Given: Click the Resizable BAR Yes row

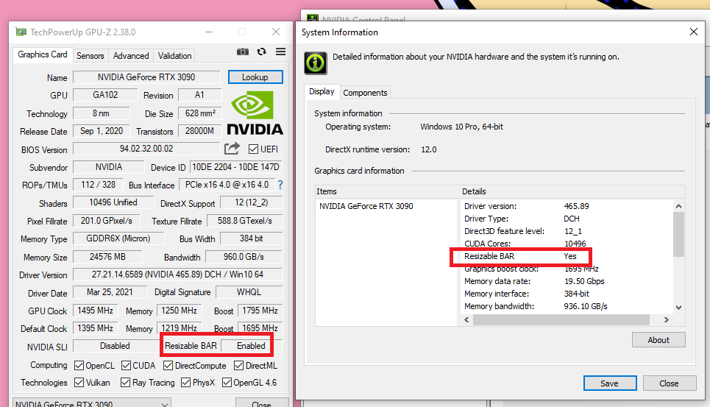Looking at the screenshot, I should pyautogui.click(x=521, y=256).
